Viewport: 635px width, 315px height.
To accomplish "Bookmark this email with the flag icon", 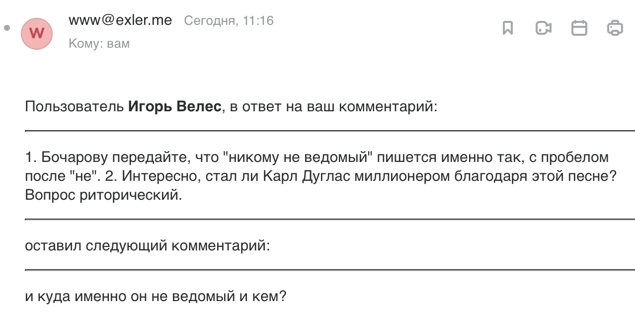I will tap(507, 28).
